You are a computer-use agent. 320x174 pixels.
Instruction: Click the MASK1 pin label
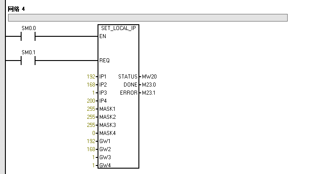107,109
